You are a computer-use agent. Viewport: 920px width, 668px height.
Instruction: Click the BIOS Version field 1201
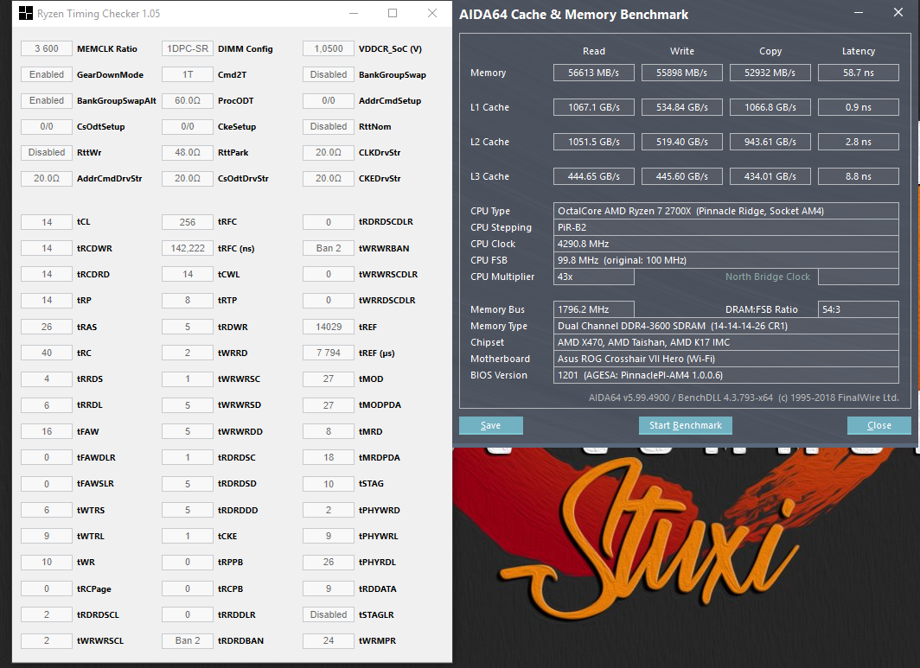725,375
